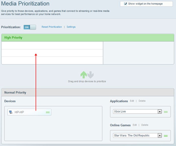Uncheck Show widget on the homepage
The image size is (176, 146).
click(x=125, y=4)
